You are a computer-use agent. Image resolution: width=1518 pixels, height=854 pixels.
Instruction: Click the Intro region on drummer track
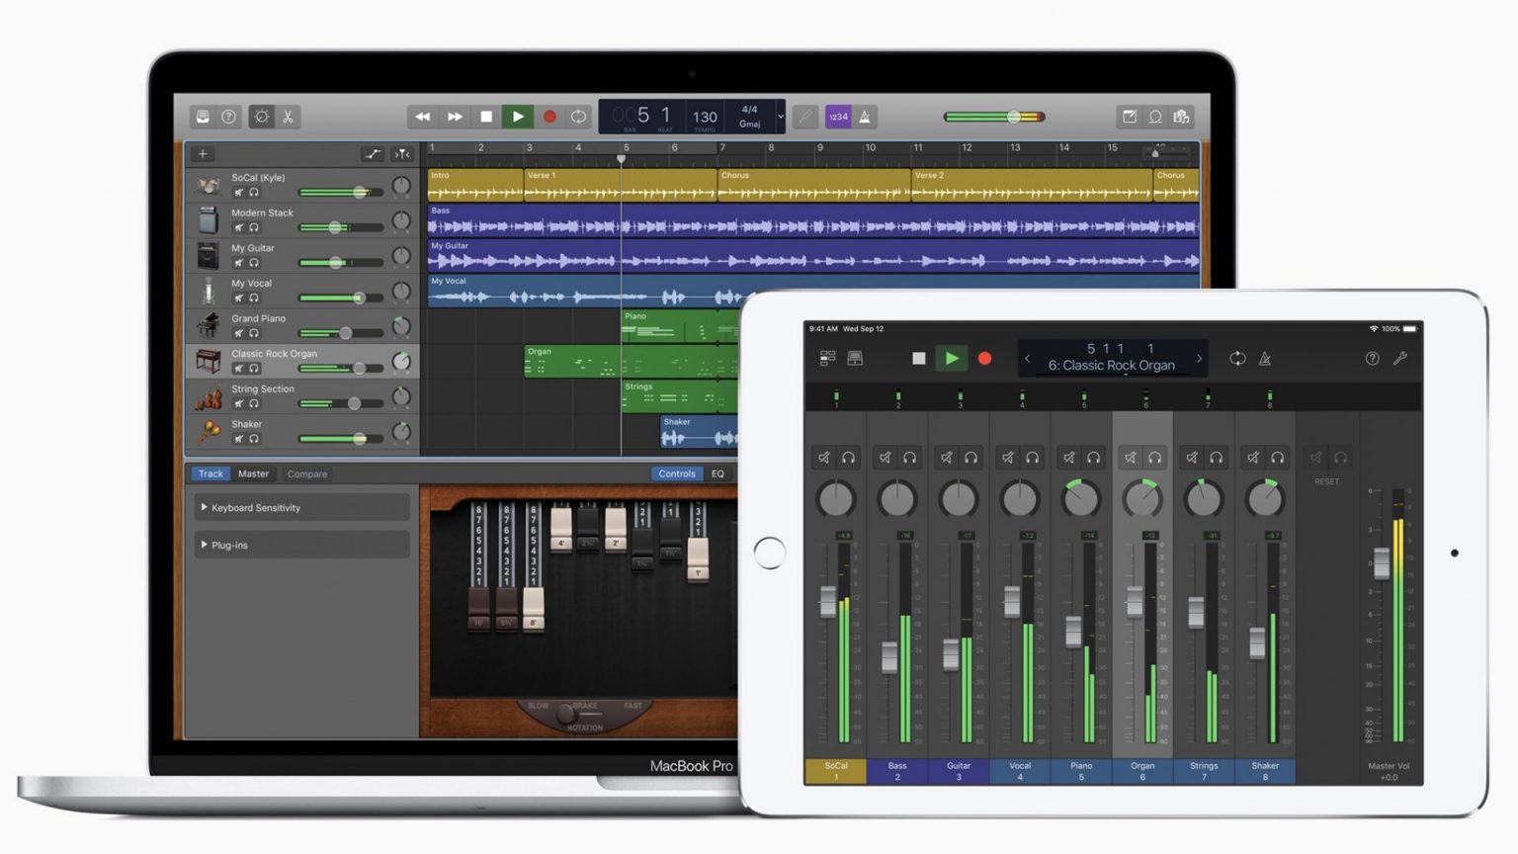[x=475, y=185]
